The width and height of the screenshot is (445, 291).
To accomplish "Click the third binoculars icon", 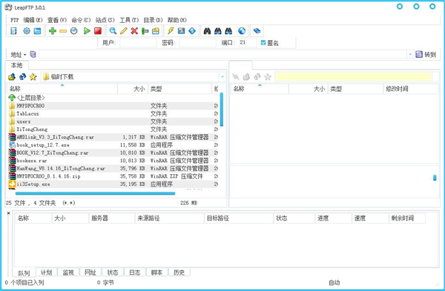I will pyautogui.click(x=228, y=31).
